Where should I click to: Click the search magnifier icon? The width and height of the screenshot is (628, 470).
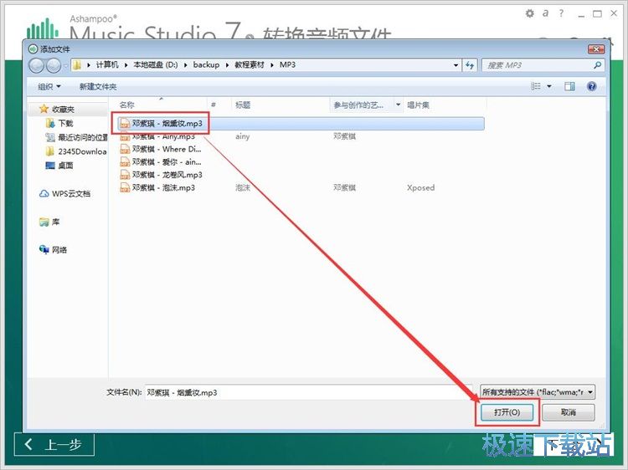tap(597, 64)
